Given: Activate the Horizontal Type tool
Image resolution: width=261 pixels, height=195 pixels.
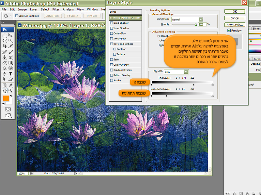Looking at the screenshot, I should click(11, 74).
